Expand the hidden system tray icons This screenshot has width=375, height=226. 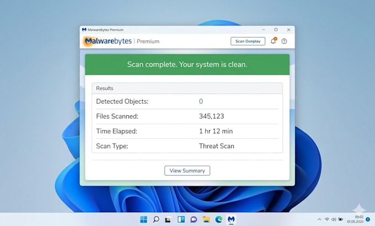(x=319, y=219)
